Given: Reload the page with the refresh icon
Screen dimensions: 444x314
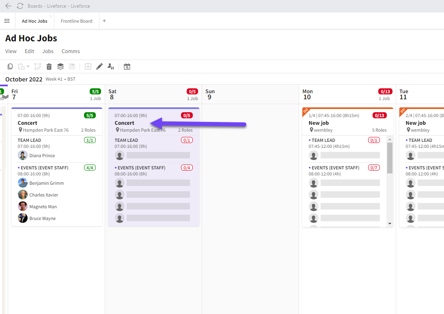Looking at the screenshot, I should (20, 6).
